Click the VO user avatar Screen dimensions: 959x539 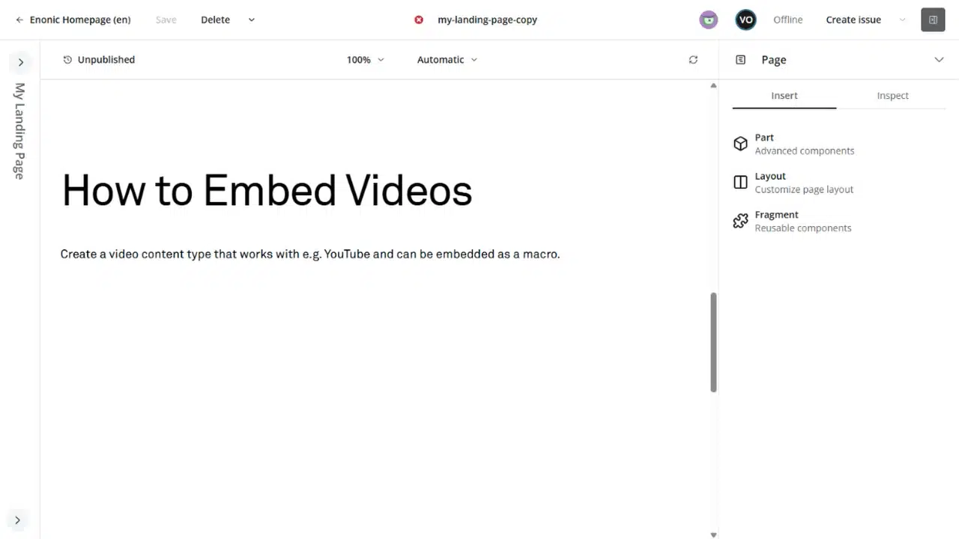click(745, 20)
